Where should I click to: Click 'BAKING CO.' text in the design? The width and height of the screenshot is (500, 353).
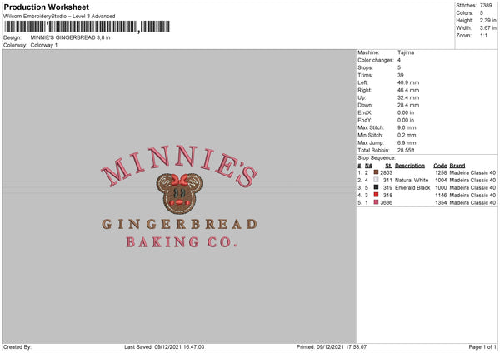(x=182, y=242)
